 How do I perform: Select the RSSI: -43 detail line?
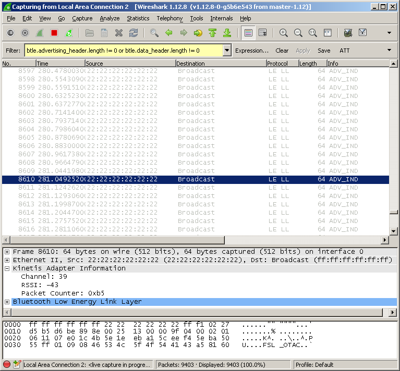point(40,285)
